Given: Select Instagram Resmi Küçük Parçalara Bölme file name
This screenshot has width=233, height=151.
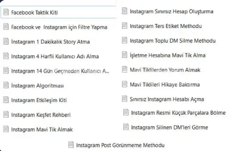Looking at the screenshot, I should 178,113.
